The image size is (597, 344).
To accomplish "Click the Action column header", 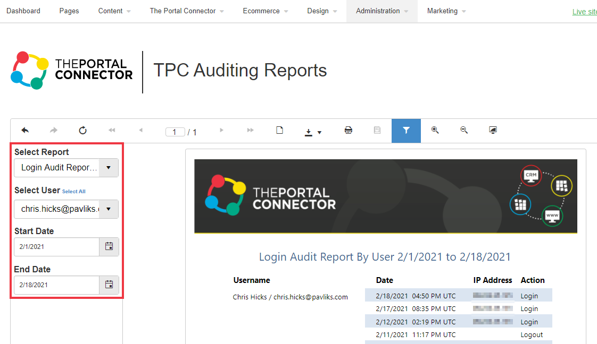I will (x=533, y=280).
